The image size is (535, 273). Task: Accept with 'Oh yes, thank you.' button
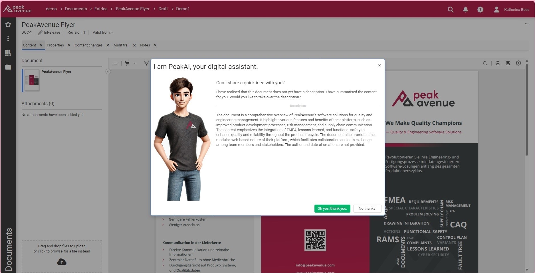click(332, 209)
